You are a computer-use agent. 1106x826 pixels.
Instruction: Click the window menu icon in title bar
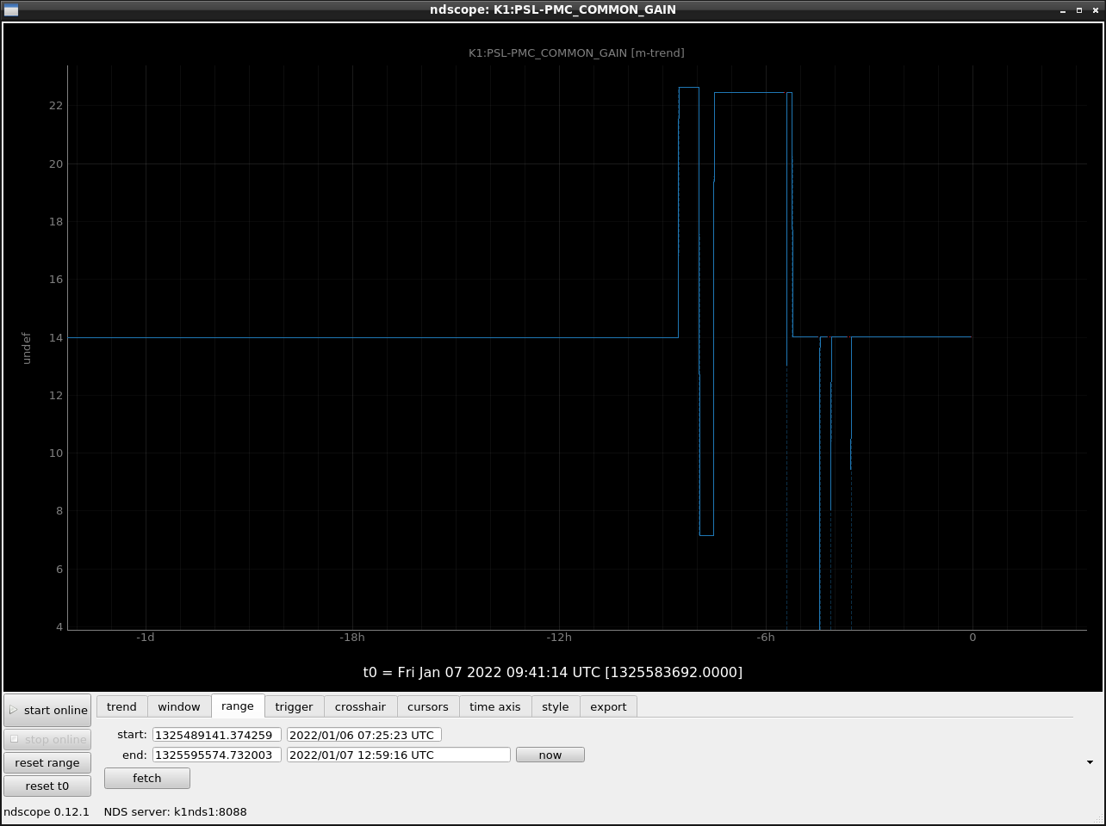click(11, 9)
